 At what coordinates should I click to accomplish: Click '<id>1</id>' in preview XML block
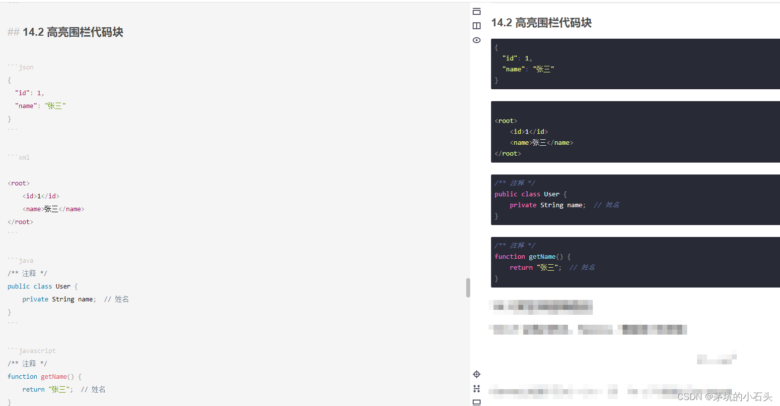[x=529, y=131]
